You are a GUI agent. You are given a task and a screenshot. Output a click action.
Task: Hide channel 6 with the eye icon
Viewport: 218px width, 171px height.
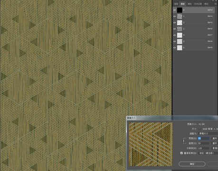pyautogui.click(x=175, y=47)
